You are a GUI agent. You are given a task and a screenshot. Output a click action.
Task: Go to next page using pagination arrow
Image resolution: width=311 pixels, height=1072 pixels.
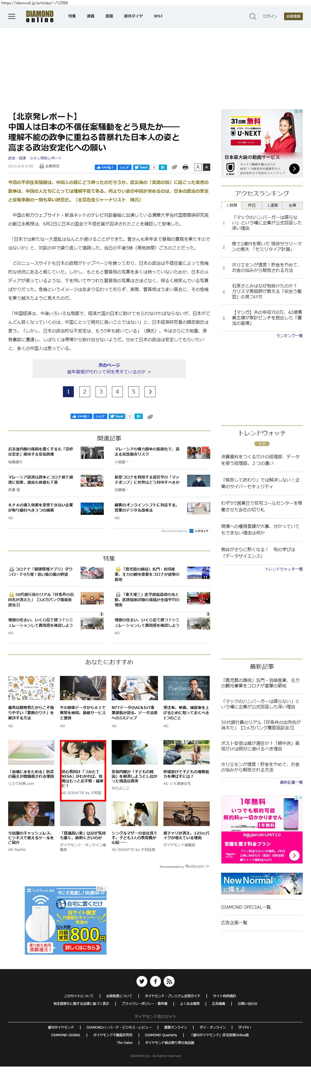150,392
